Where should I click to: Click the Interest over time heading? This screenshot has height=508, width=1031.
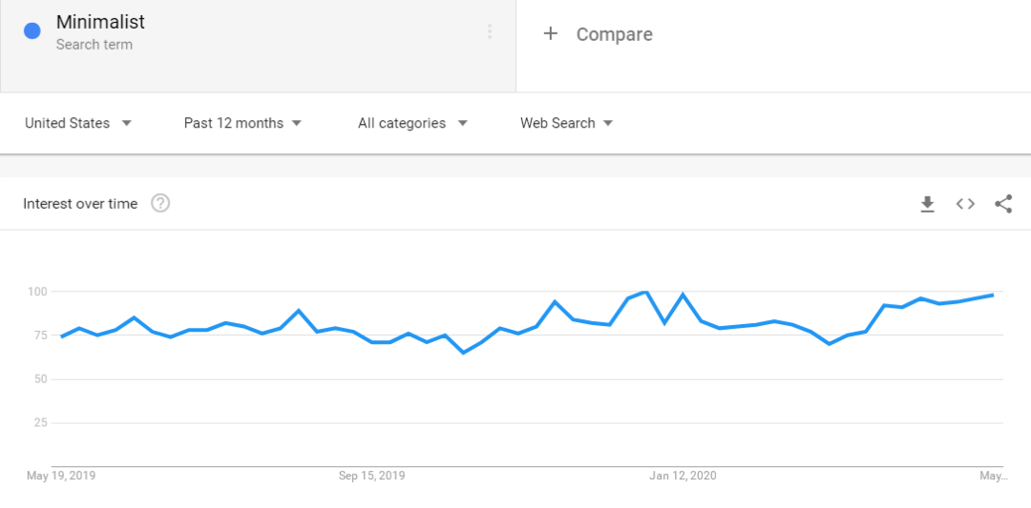(x=80, y=204)
